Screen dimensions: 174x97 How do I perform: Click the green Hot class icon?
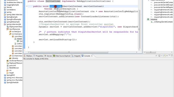tap(18, 41)
